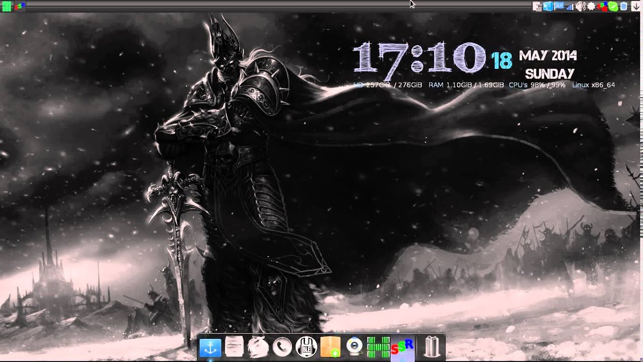Image resolution: width=643 pixels, height=362 pixels.
Task: Click the MAY 2014 text on desktop
Action: tap(548, 56)
